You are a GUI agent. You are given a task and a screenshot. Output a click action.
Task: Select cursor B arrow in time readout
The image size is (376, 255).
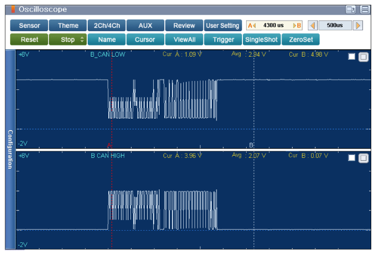tap(297, 25)
